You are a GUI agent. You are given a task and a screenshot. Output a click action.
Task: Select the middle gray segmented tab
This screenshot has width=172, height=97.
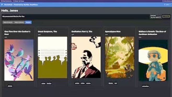19,22
